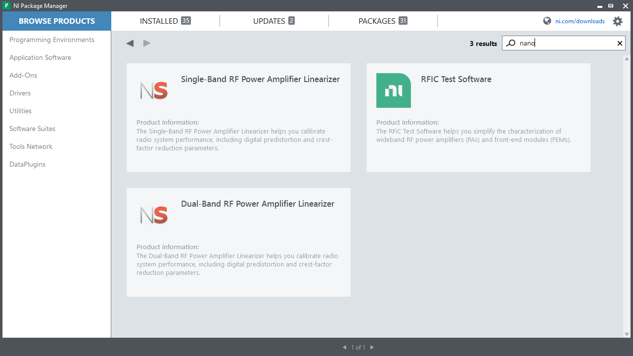Click the '1 of 1' page indicator

coord(359,348)
